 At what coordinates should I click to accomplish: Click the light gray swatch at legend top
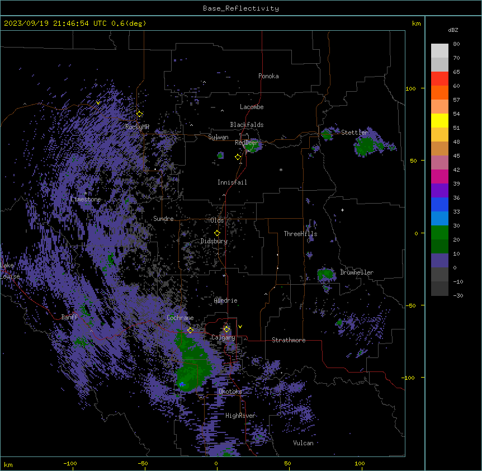[440, 51]
